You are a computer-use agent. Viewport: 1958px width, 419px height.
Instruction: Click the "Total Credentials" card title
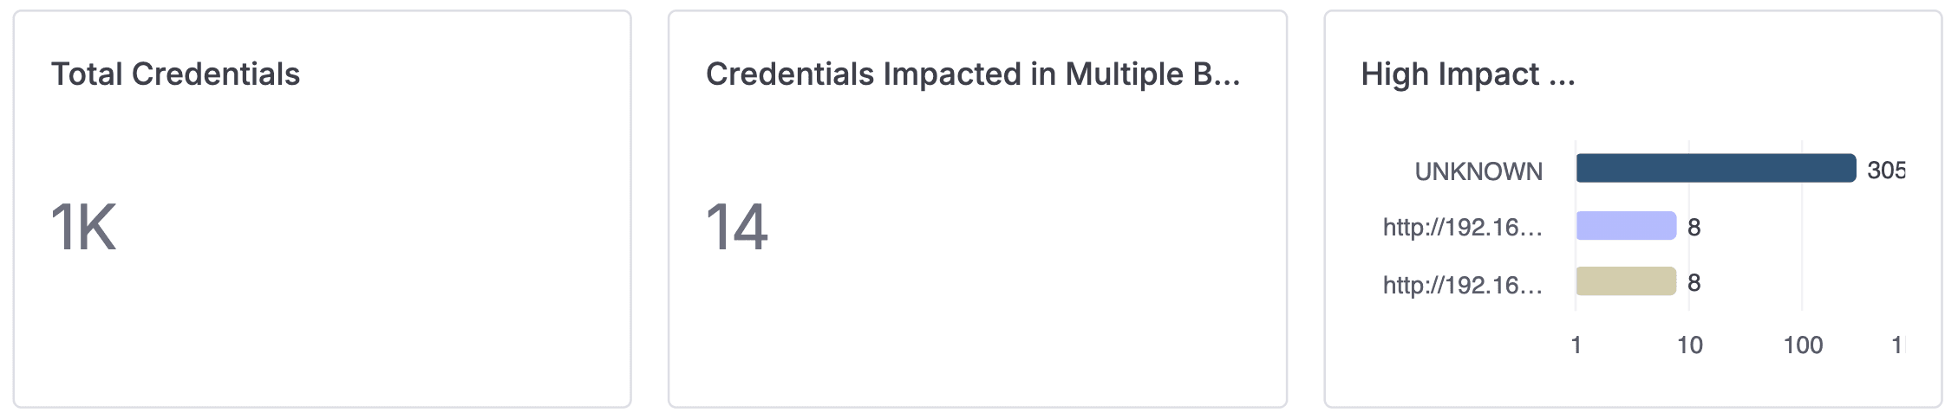175,74
